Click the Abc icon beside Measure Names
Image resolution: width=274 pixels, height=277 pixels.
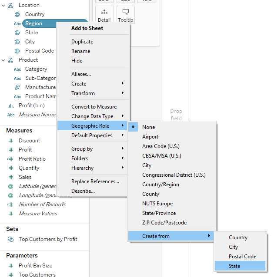pyautogui.click(x=11, y=115)
